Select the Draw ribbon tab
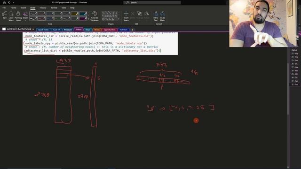 pos(33,8)
